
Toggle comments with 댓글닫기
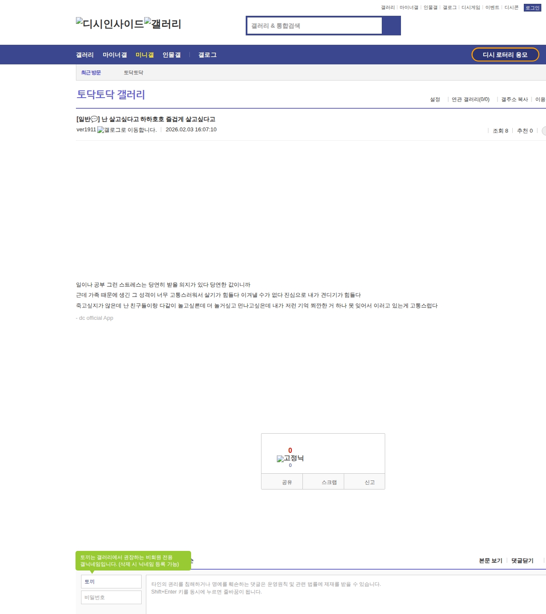click(x=522, y=561)
